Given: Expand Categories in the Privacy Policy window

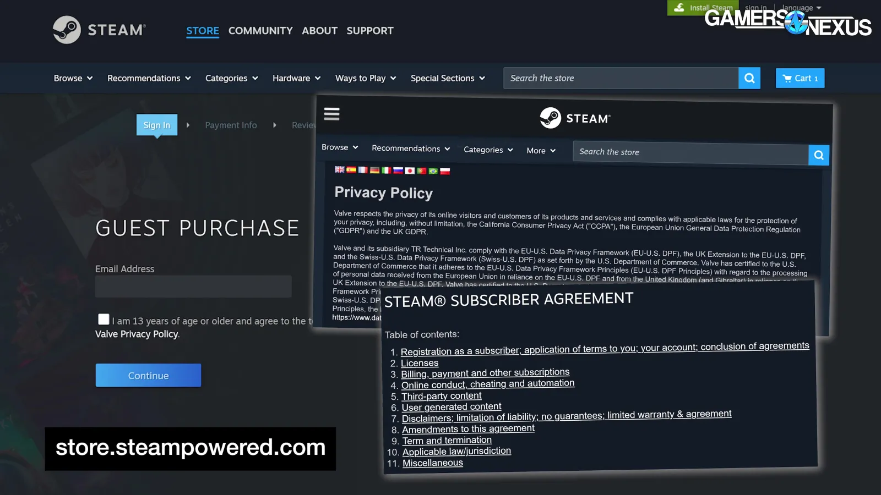Looking at the screenshot, I should (488, 150).
